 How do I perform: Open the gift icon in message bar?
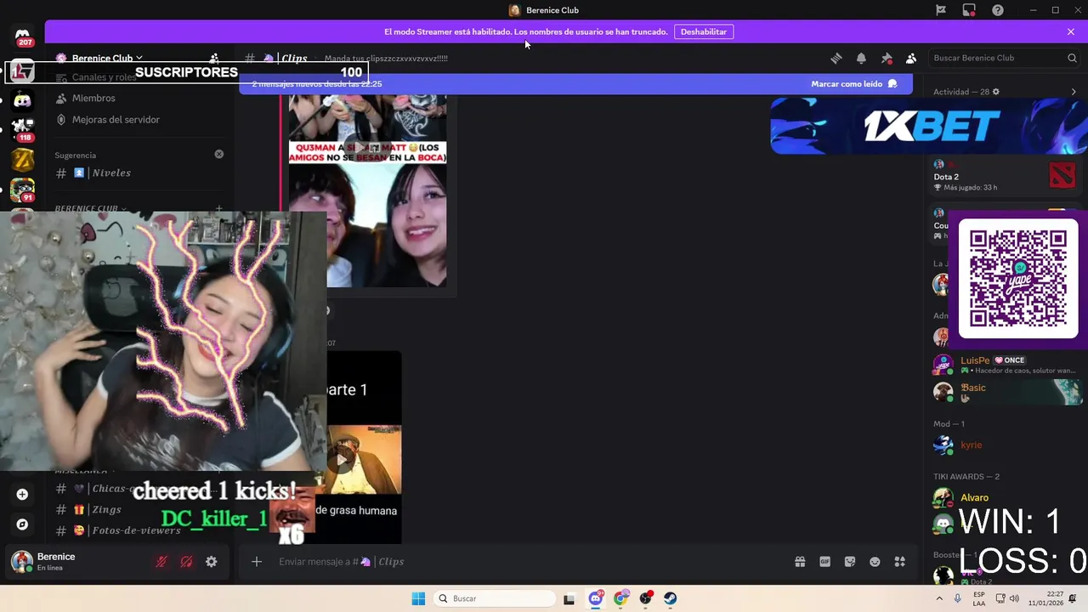(x=800, y=562)
